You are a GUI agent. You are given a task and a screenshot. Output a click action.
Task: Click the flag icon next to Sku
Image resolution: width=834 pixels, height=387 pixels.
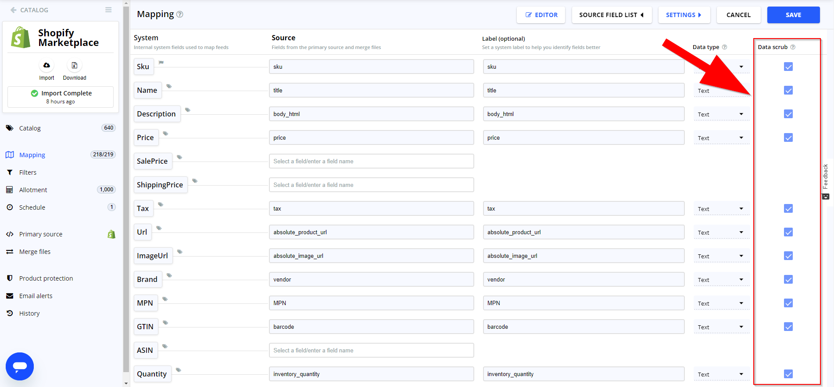pos(161,63)
